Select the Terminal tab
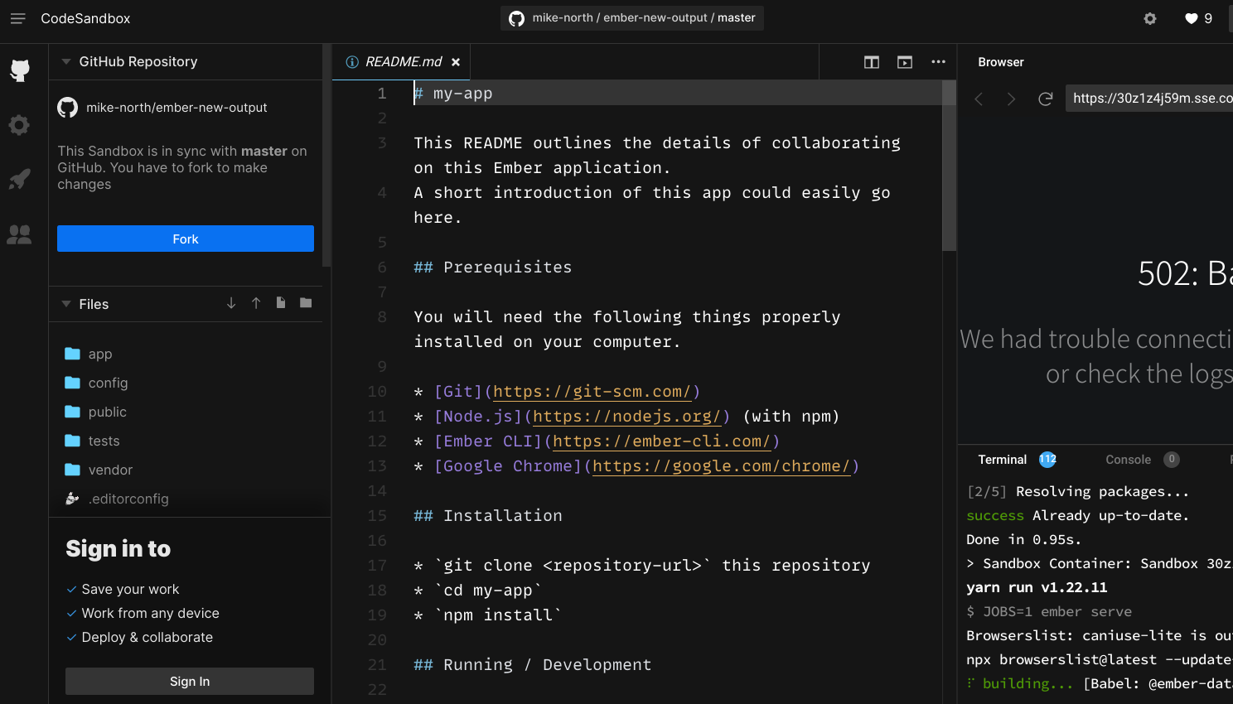This screenshot has height=704, width=1233. click(x=1002, y=460)
